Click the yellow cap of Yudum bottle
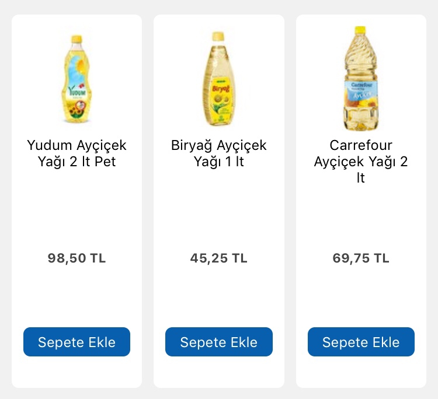Viewport: 438px width, 399px height. pyautogui.click(x=77, y=39)
